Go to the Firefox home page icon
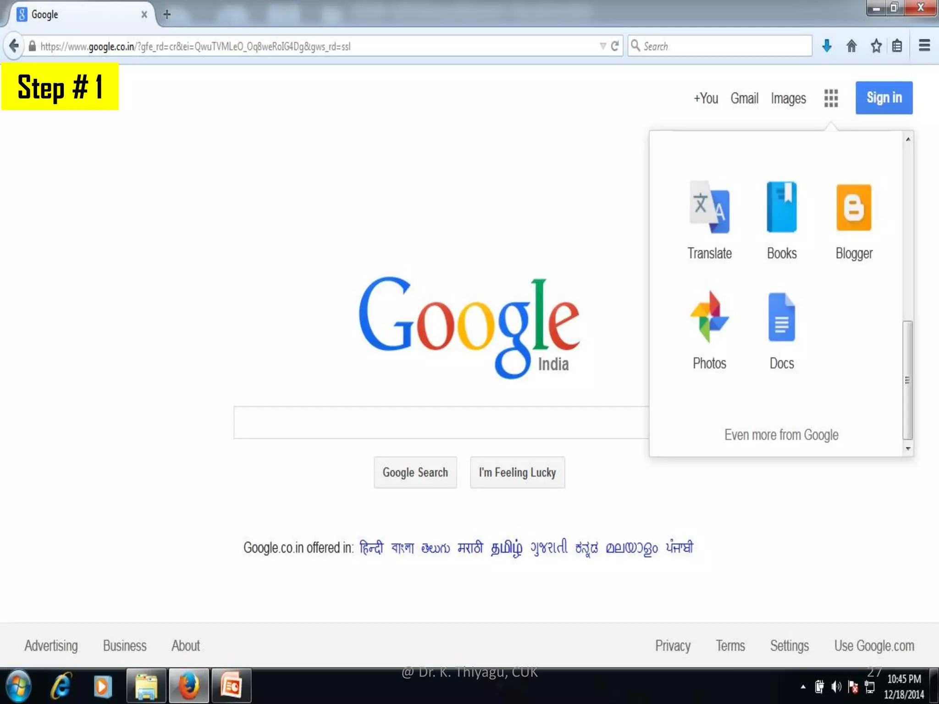The height and width of the screenshot is (704, 939). click(x=851, y=46)
